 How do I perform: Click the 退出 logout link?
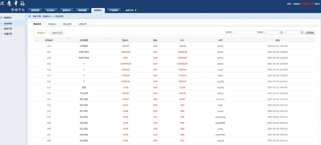[317, 4]
